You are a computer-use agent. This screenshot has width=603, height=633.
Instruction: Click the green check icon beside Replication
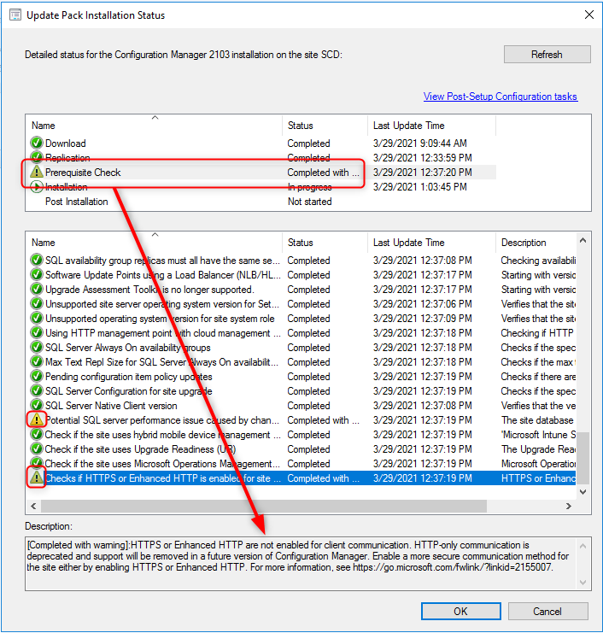(37, 156)
